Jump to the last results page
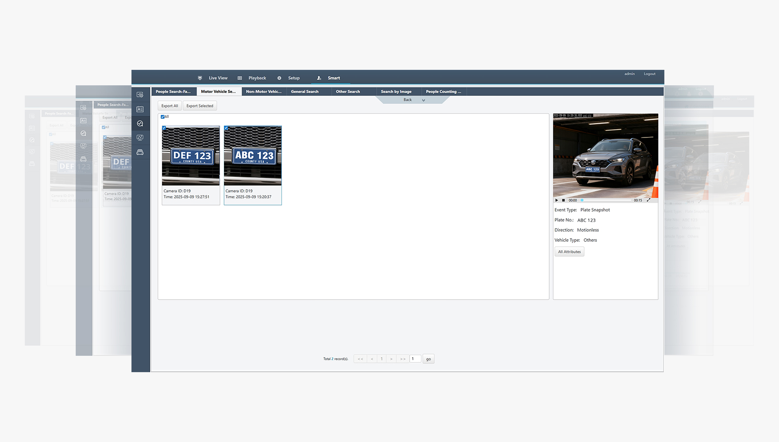The height and width of the screenshot is (442, 779). coord(402,359)
